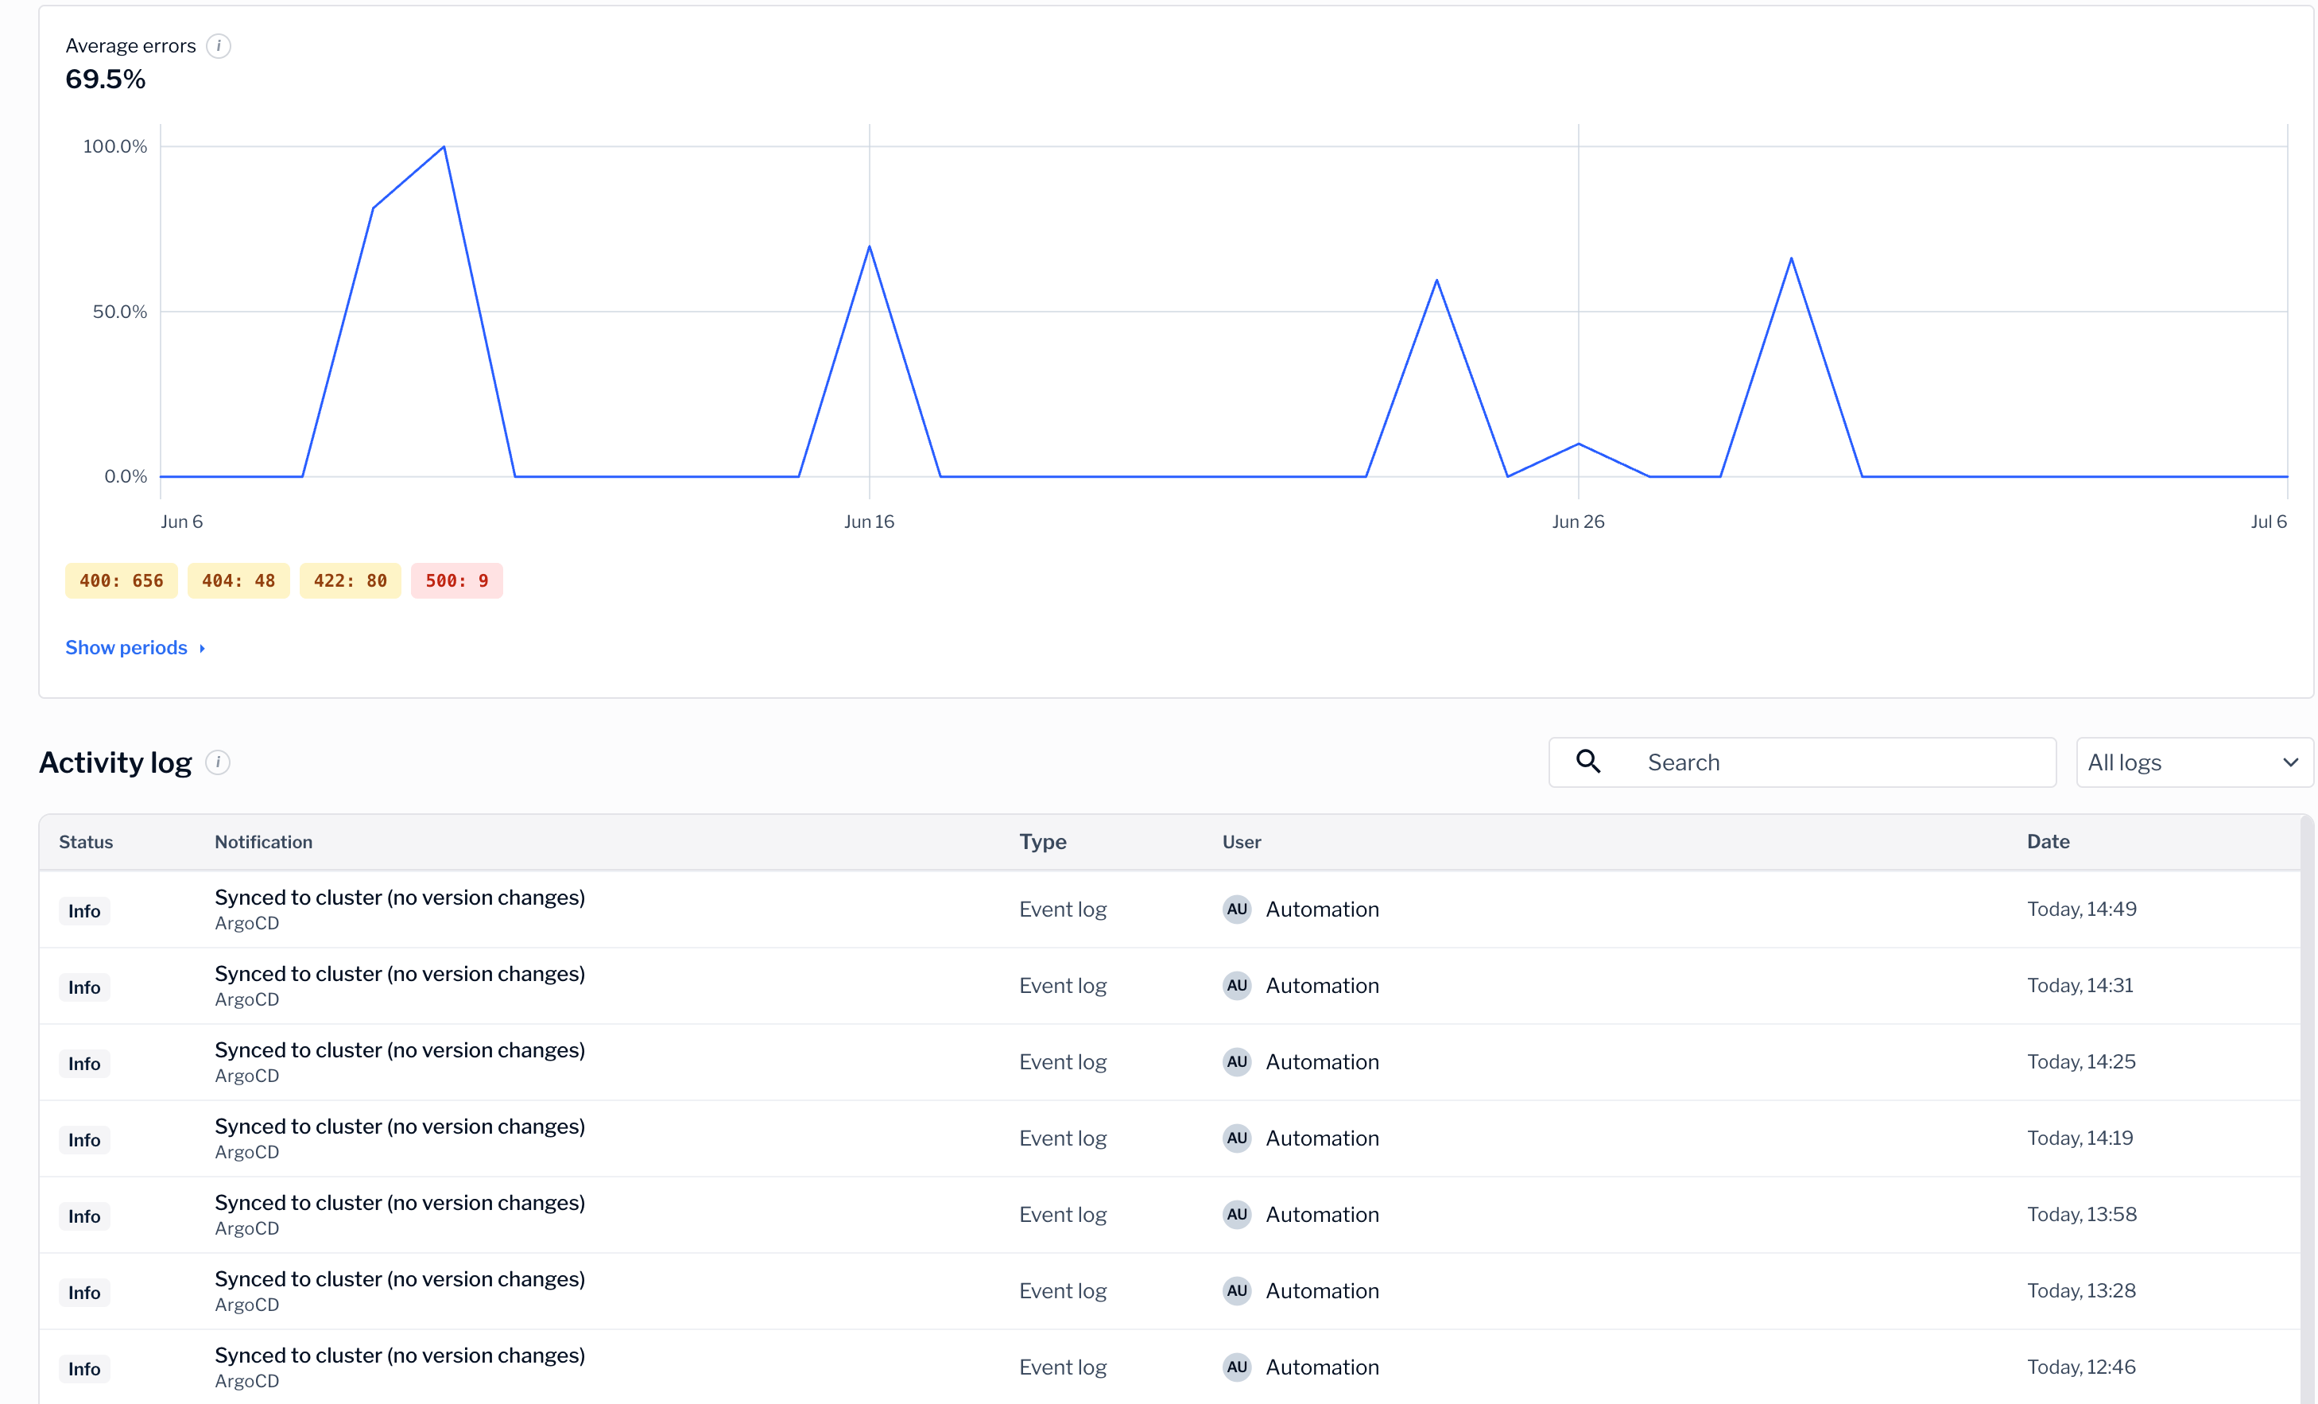Screen dimensions: 2318x1404
Task: Click the AU avatar in the 14:49 row
Action: point(1236,909)
